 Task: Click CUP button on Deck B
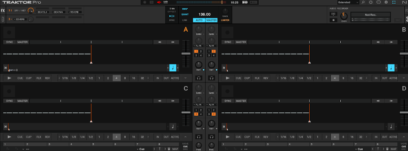(x=247, y=78)
